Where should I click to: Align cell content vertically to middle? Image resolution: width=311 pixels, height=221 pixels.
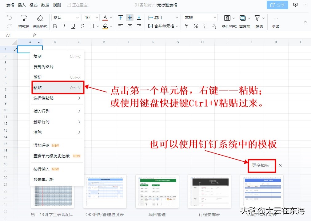click(x=130, y=18)
